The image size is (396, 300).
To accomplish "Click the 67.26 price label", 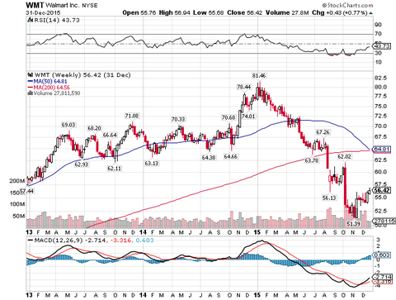I will (323, 132).
